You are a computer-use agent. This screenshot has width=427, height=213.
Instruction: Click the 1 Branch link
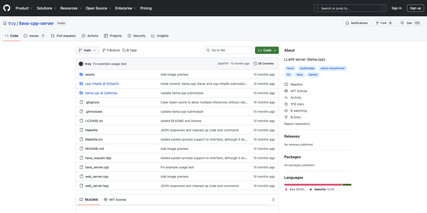point(111,50)
